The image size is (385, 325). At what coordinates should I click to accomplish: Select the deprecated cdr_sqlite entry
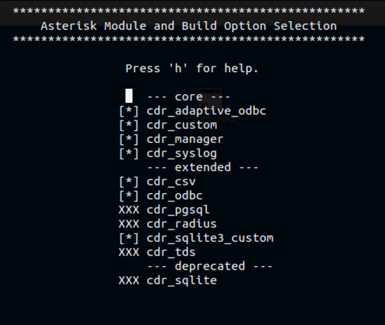coord(182,281)
